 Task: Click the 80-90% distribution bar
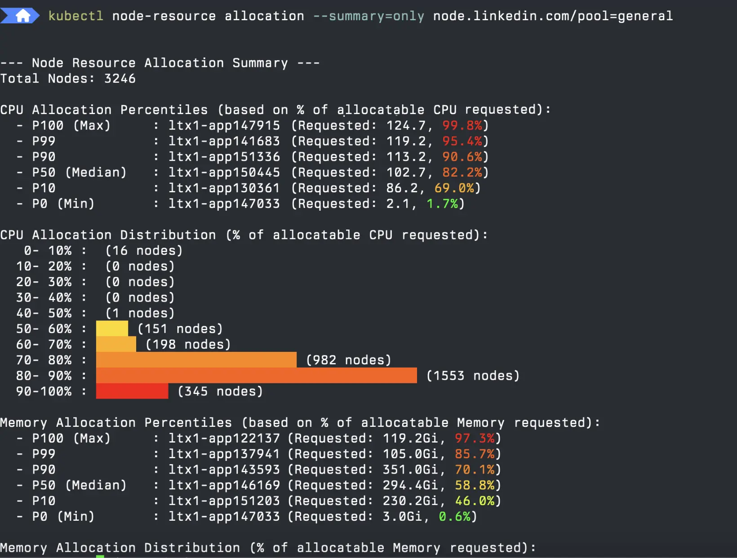[256, 376]
